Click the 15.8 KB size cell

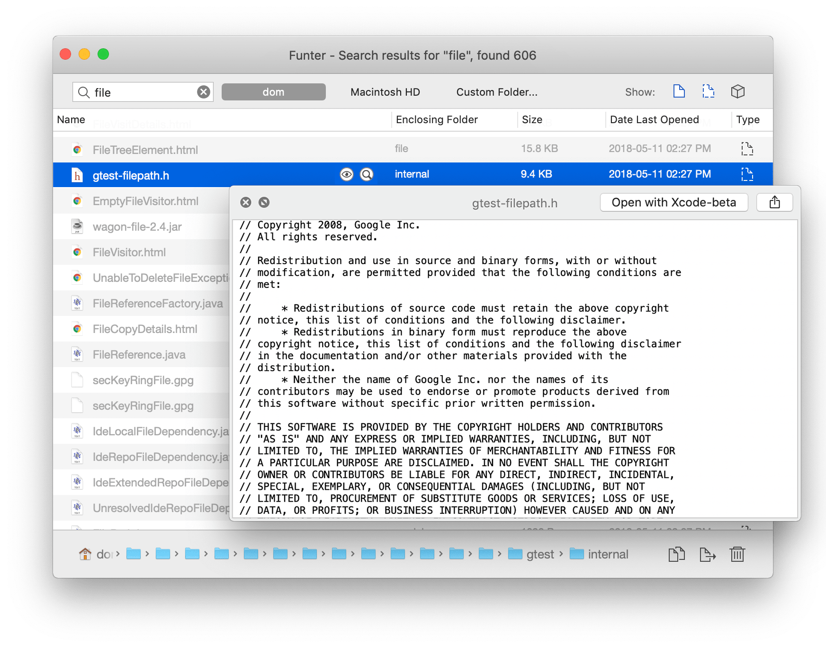pyautogui.click(x=539, y=149)
